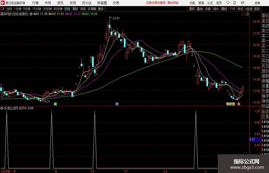Screen dimensions: 269x173
Task: Open the 功能 menu
Action: coord(192,3)
